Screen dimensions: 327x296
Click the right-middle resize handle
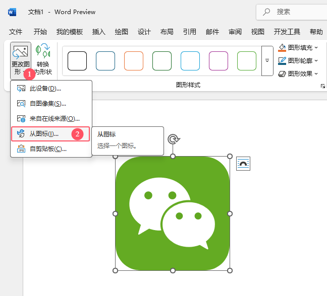[230, 213]
